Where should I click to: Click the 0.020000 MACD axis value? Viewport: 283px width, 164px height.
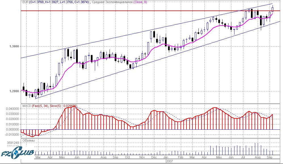pos(12,119)
